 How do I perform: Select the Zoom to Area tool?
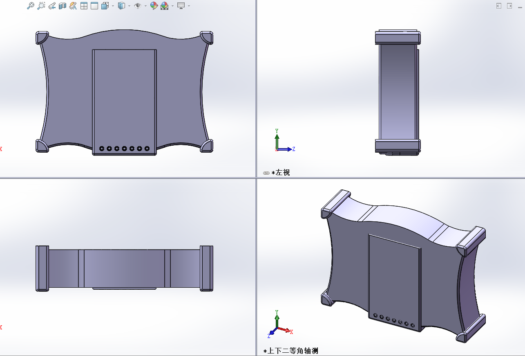[x=41, y=6]
